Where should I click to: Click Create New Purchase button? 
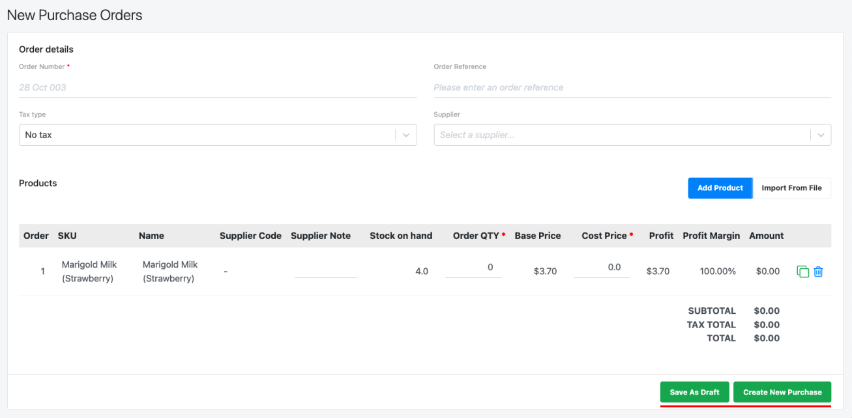coord(782,392)
